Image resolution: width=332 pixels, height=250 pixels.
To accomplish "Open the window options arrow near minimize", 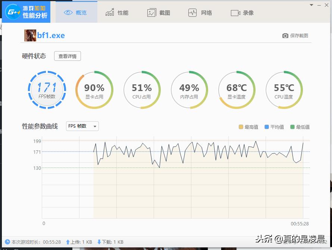I will pyautogui.click(x=311, y=5).
